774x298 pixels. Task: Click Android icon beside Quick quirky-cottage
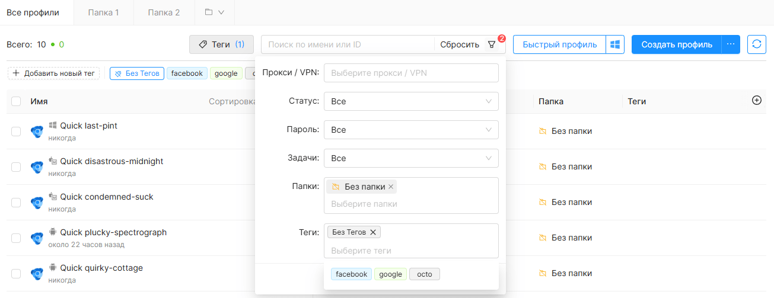click(x=53, y=268)
